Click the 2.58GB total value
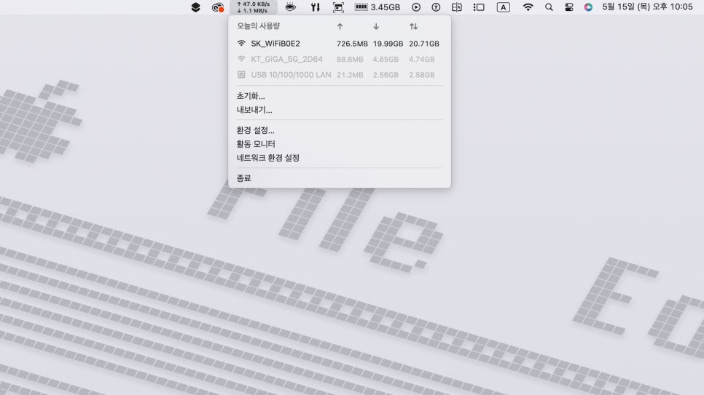This screenshot has height=395, width=704. click(x=421, y=75)
